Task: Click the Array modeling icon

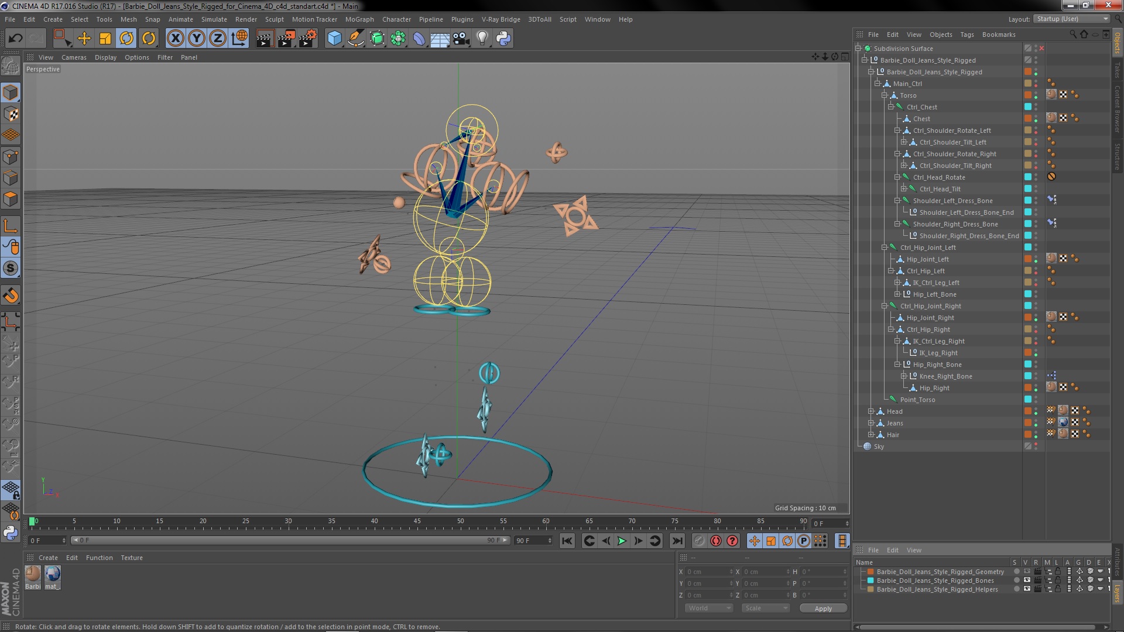Action: tap(399, 39)
